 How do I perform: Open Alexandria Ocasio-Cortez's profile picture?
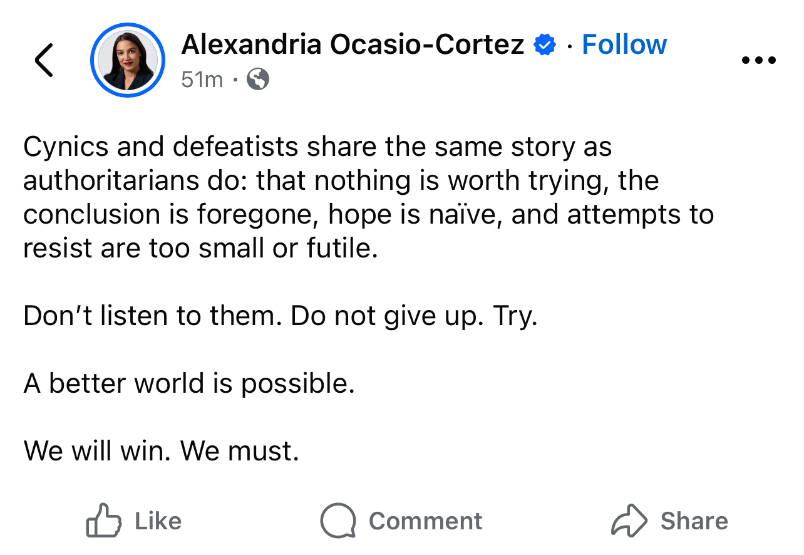point(128,61)
